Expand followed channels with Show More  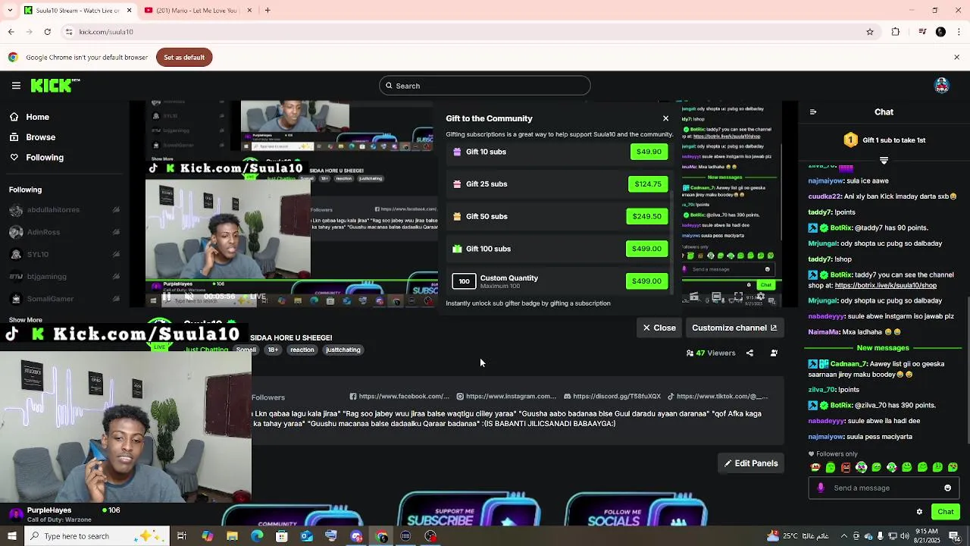tap(26, 320)
